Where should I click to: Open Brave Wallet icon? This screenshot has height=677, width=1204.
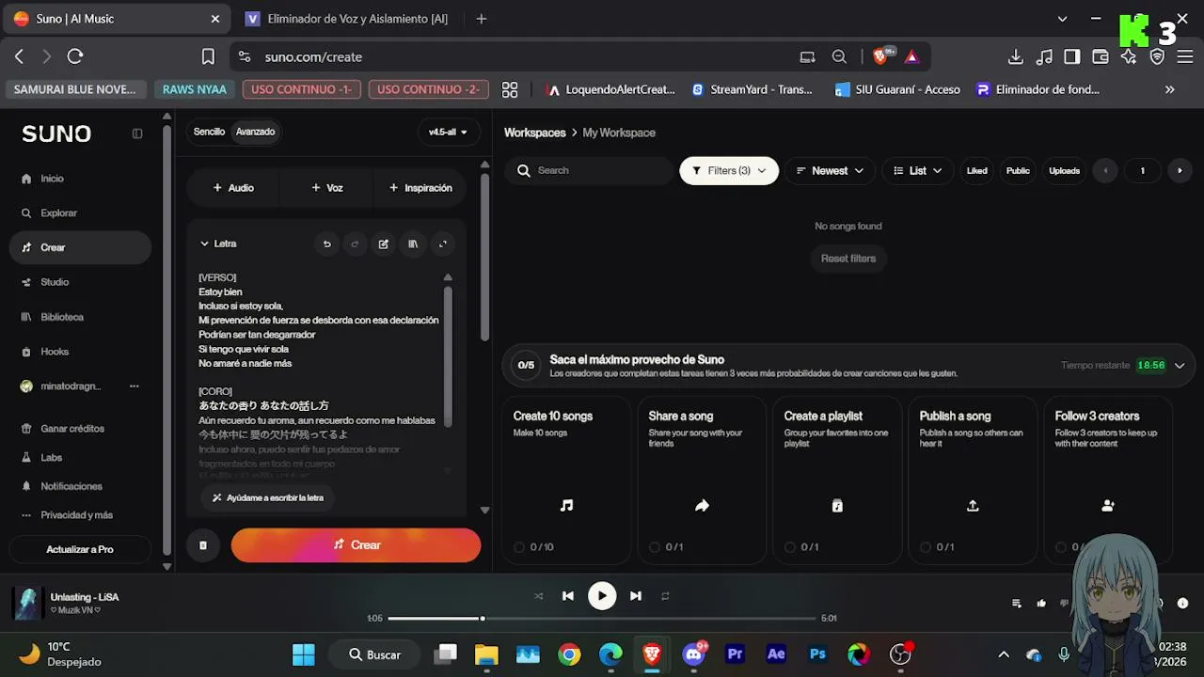point(1101,56)
